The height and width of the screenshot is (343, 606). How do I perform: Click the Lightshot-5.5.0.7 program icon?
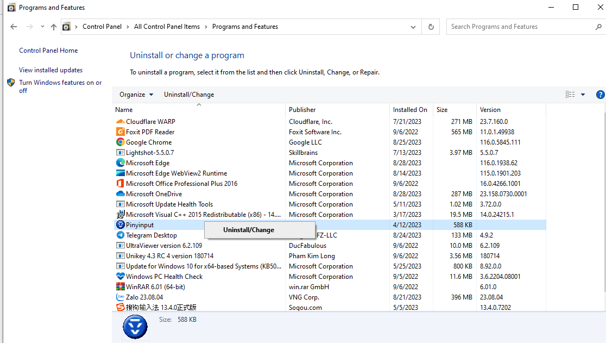[120, 153]
